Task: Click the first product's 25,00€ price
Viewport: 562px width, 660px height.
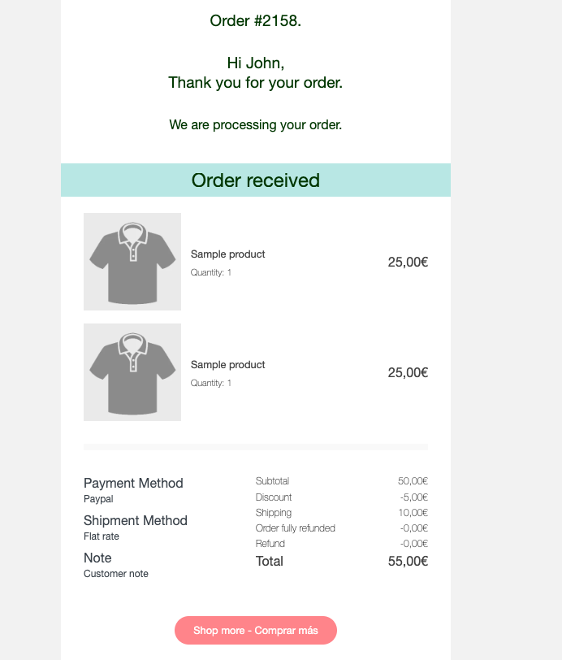Action: (x=408, y=262)
